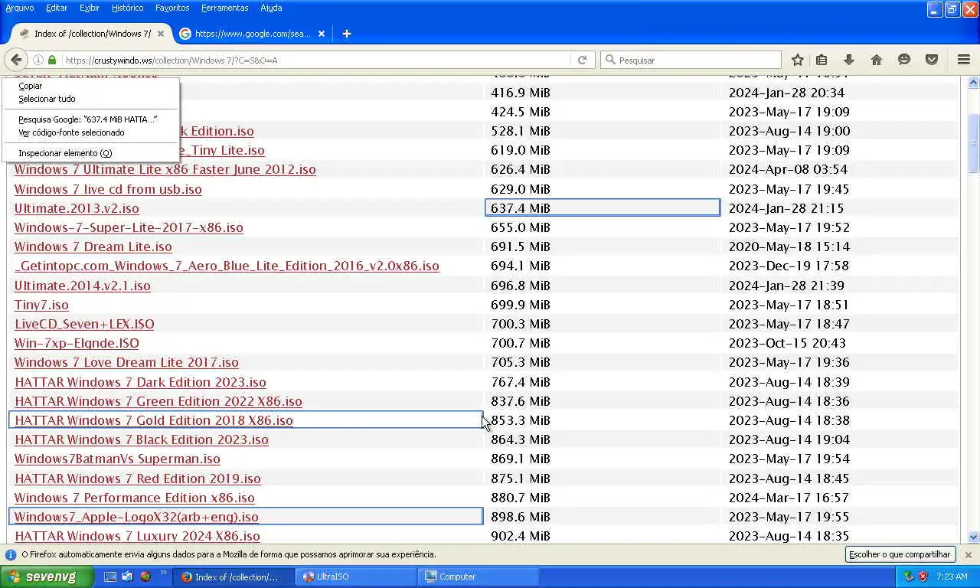Open the Aero_Blue_Lite_Edition_2016 iso link
Screen dimensions: 980x588
pos(227,266)
